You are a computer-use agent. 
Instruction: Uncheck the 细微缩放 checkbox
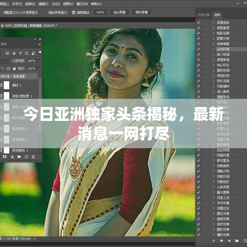coord(74,12)
